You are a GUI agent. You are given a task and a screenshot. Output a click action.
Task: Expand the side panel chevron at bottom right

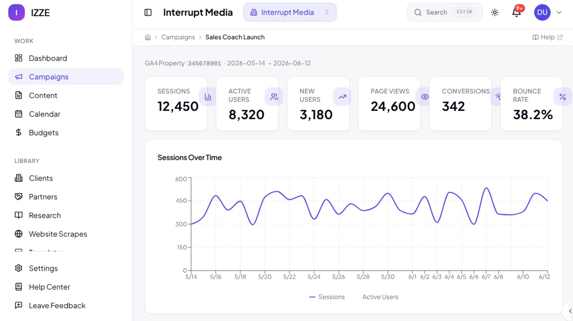pos(569,311)
